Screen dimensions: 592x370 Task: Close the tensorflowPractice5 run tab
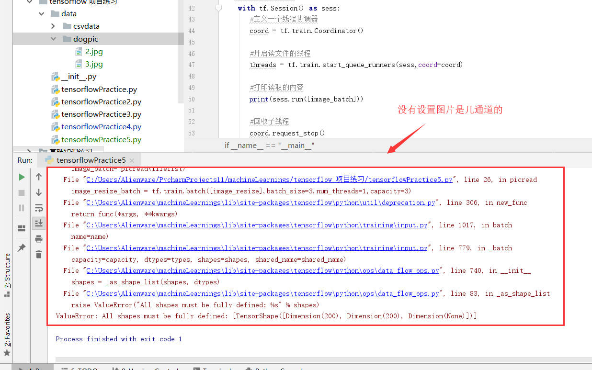(132, 160)
